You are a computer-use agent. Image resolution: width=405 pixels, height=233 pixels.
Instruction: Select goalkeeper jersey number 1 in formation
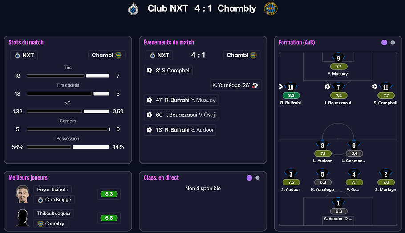(x=338, y=203)
